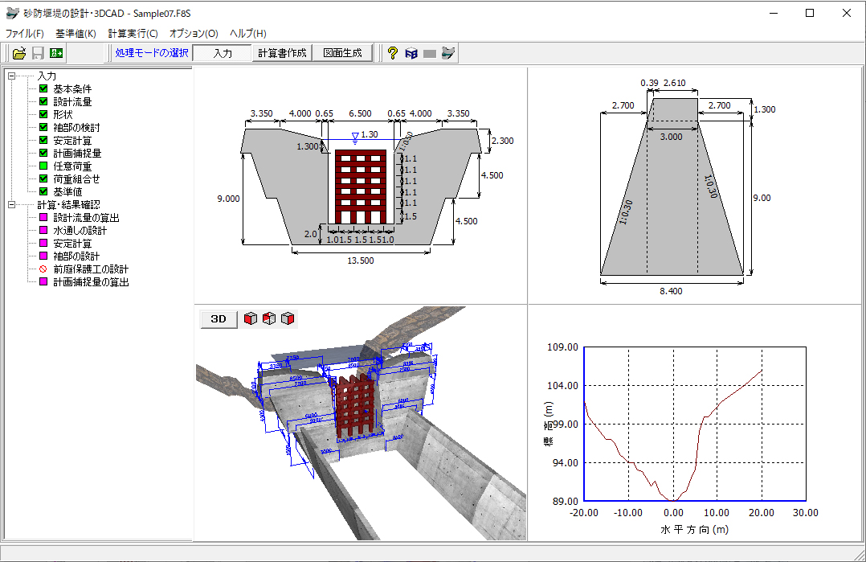This screenshot has width=866, height=562.
Task: Open 水通しの設計 result item
Action: coord(80,231)
